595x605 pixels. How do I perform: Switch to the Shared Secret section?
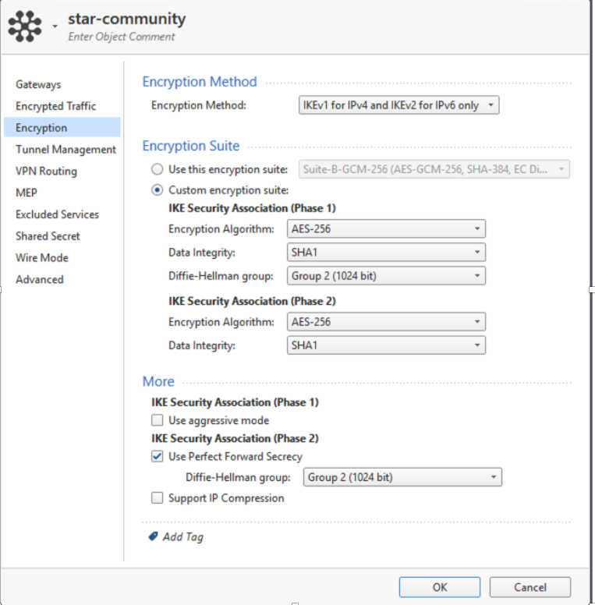pos(48,236)
